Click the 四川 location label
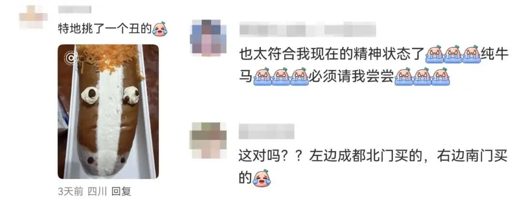The width and height of the screenshot is (522, 208). pos(97,192)
